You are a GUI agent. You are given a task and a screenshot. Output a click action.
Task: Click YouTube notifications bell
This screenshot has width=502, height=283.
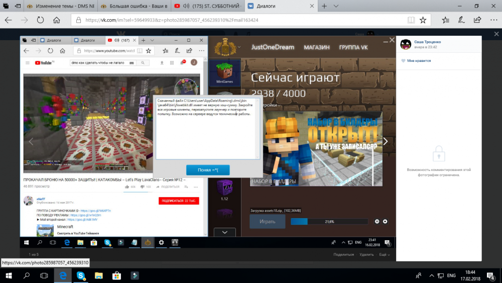183,62
